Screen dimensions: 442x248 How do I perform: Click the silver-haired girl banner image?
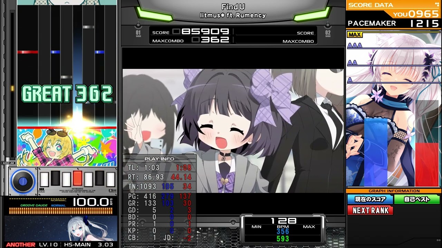61,229
